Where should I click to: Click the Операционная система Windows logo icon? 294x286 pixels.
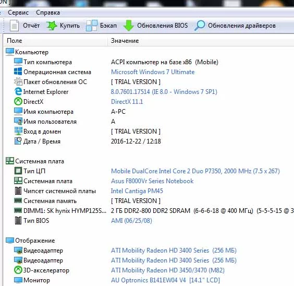pos(18,71)
